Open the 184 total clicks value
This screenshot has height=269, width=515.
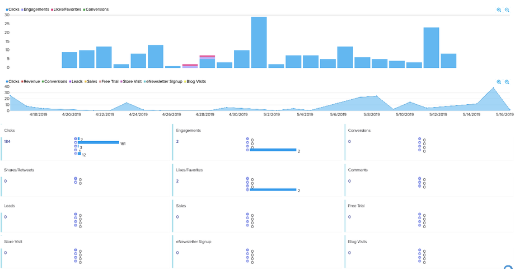click(7, 141)
